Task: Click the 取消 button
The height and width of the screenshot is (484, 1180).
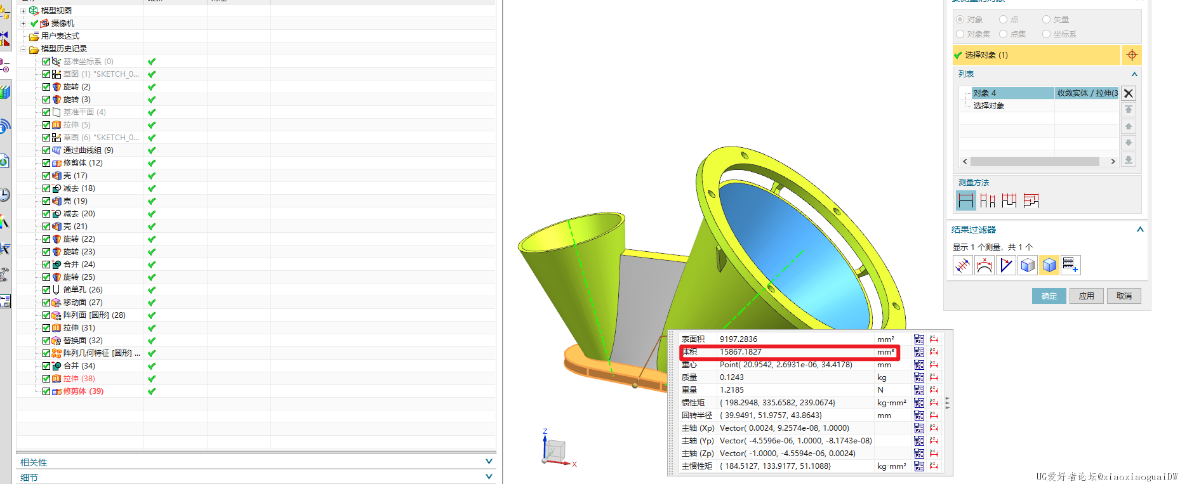Action: pos(1124,296)
